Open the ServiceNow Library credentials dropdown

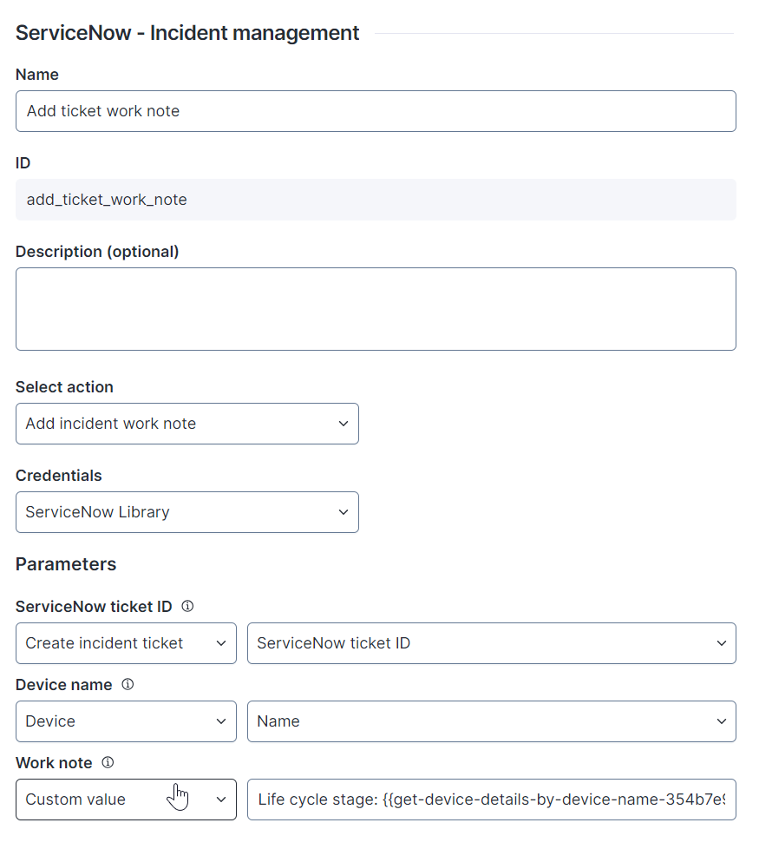tap(187, 512)
